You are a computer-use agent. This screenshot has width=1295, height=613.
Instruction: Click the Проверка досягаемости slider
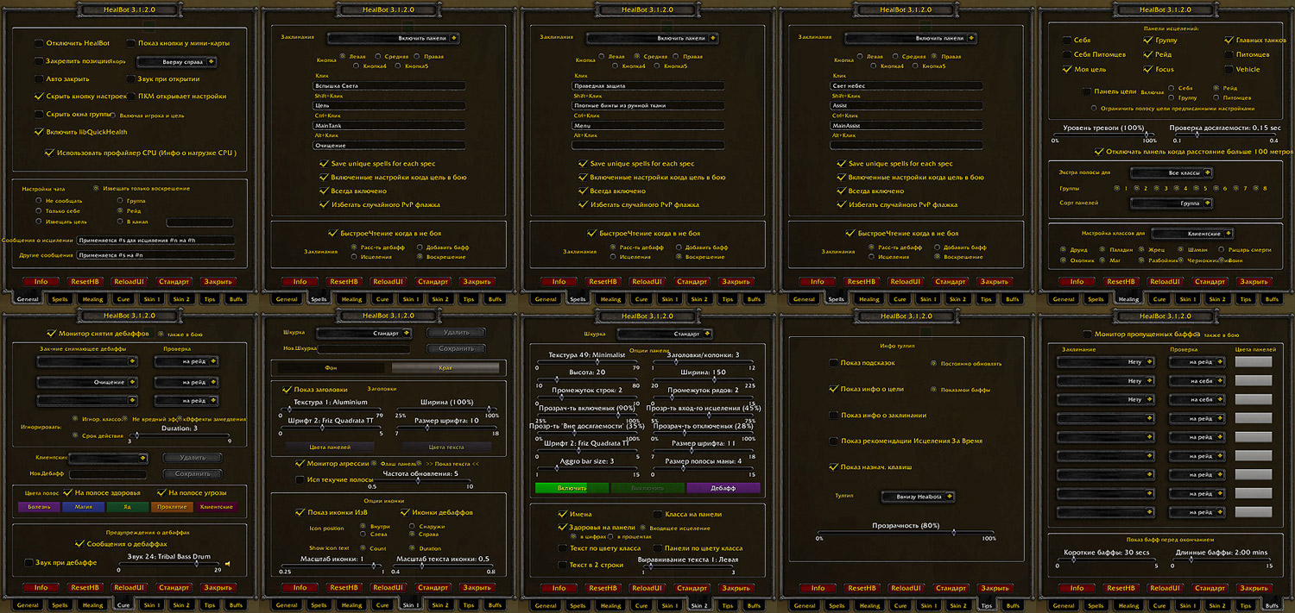1226,134
